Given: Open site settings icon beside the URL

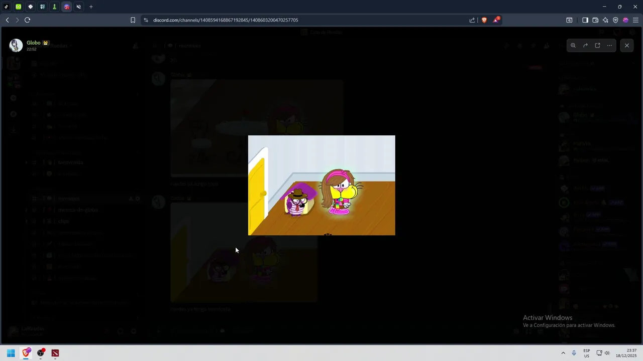Looking at the screenshot, I should (x=146, y=20).
